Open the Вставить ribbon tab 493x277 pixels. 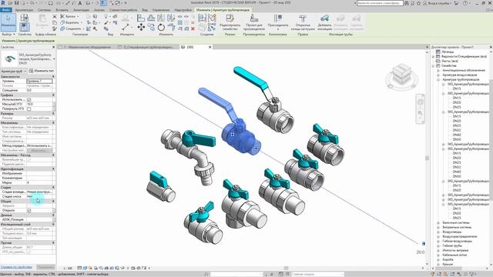pos(62,10)
